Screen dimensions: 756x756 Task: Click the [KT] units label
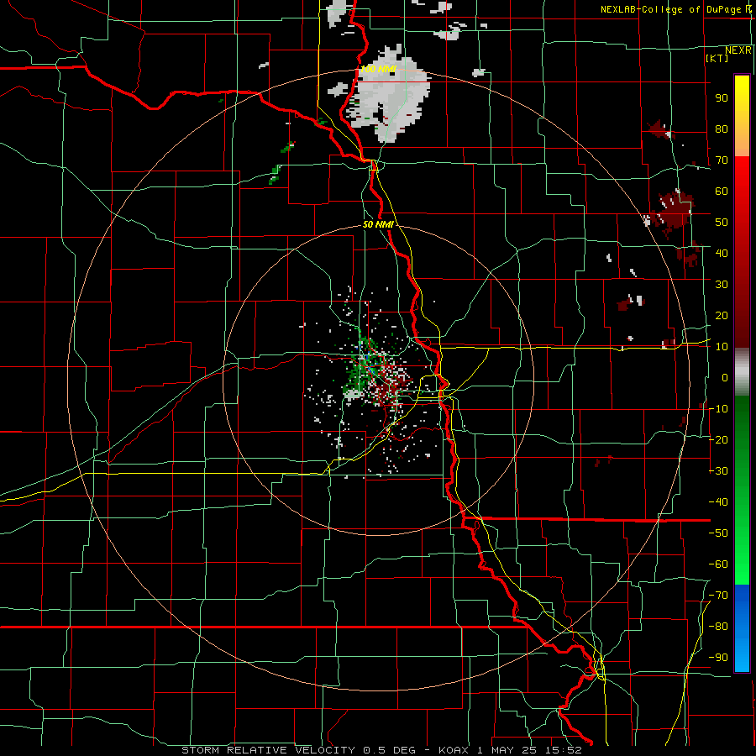pyautogui.click(x=717, y=58)
